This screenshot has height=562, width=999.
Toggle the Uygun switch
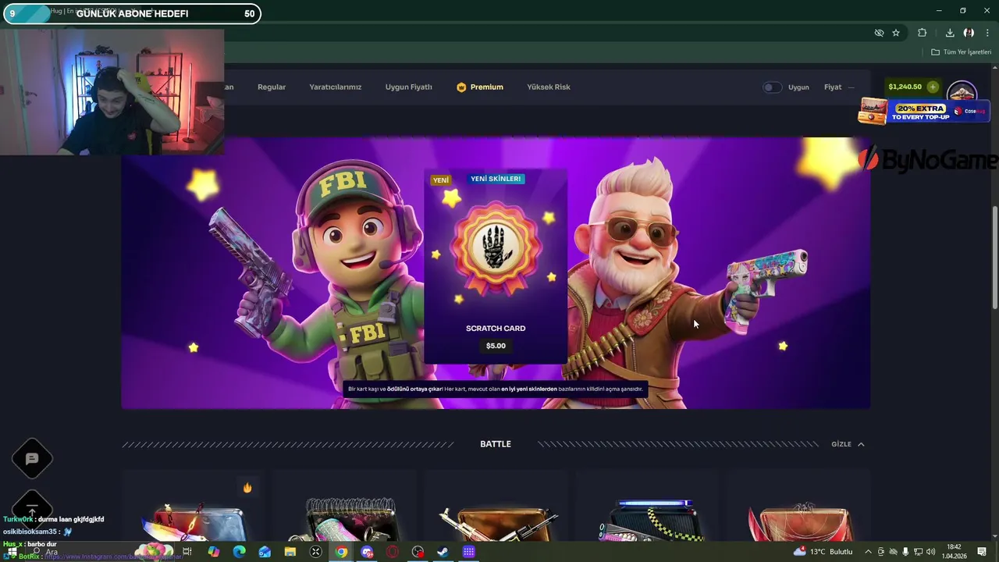point(772,87)
